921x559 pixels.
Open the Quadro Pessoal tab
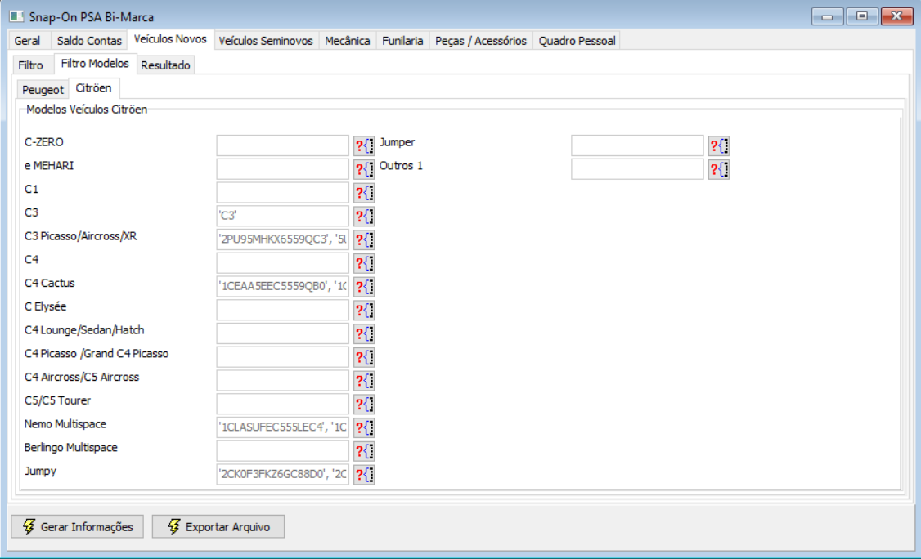577,41
